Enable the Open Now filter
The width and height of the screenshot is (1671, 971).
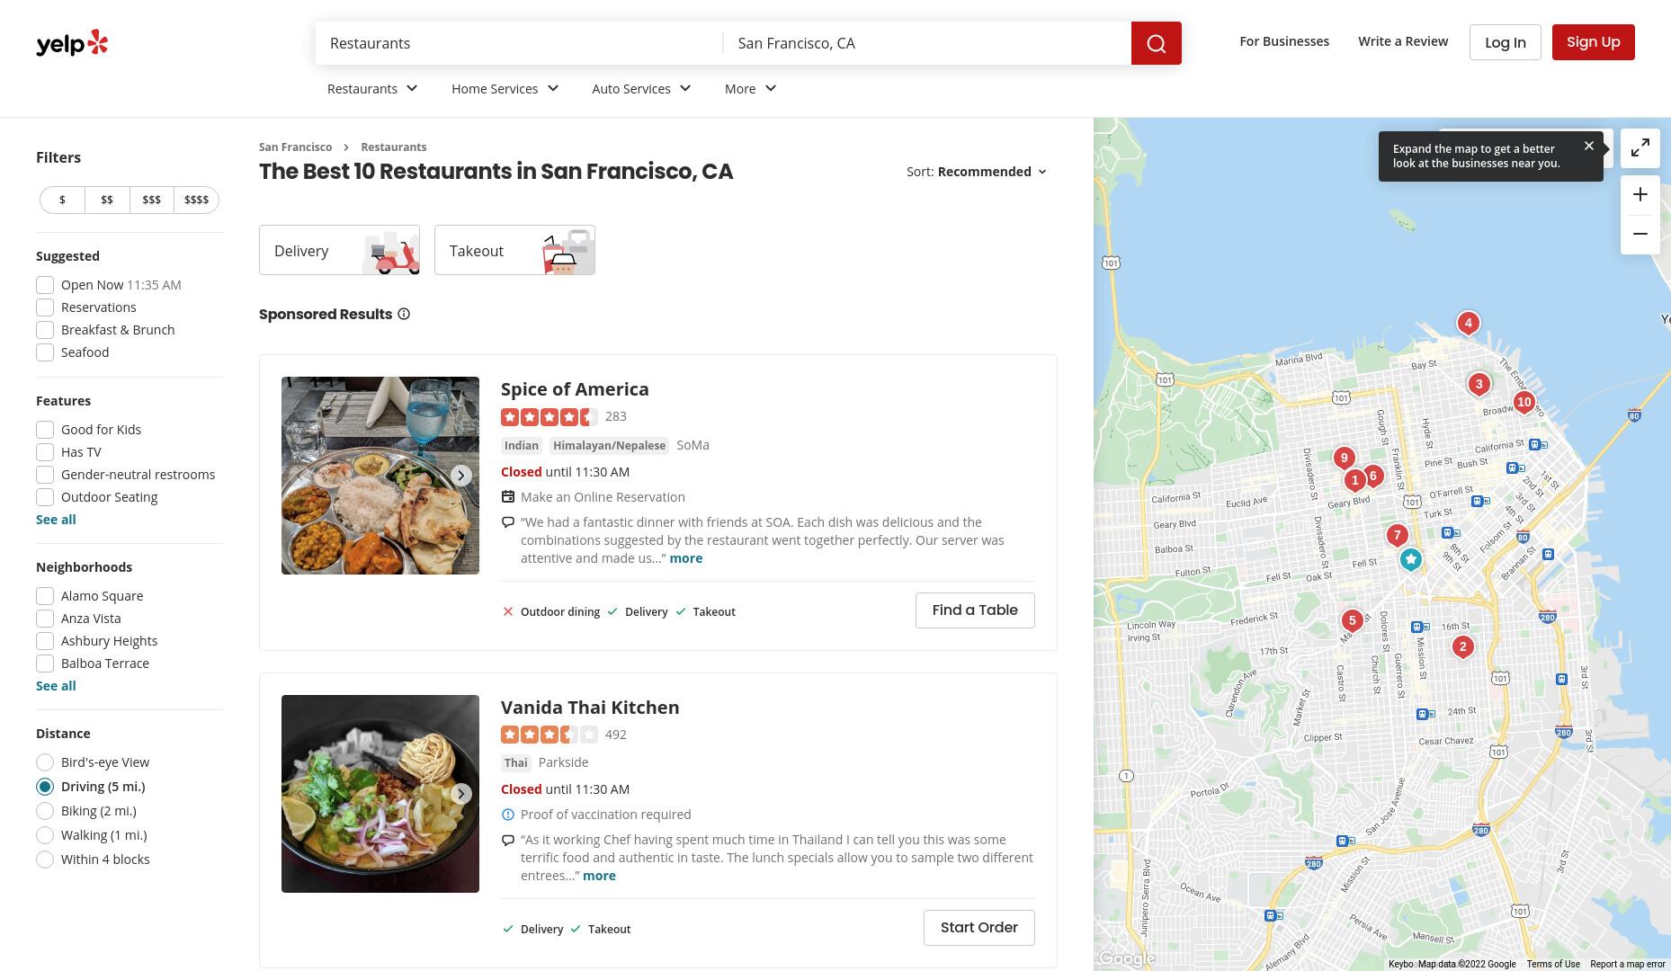pos(45,285)
